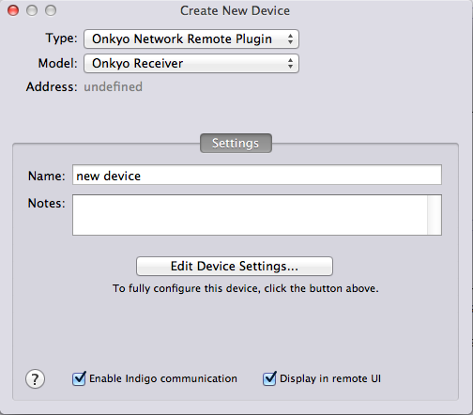Click the Notes field scrollbar
This screenshot has width=473, height=415.
tap(435, 215)
